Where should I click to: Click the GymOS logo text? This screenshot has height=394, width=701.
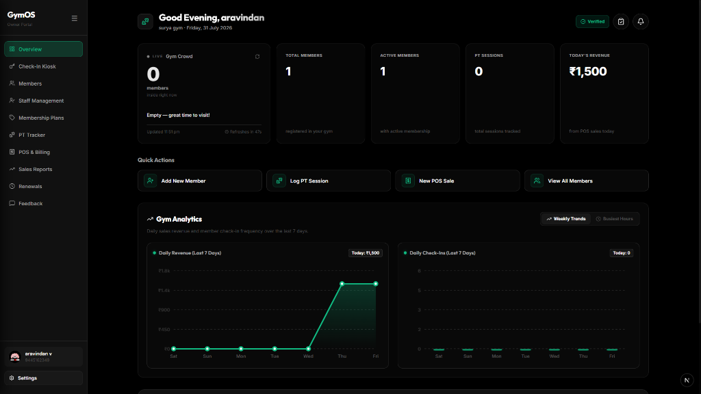point(21,15)
